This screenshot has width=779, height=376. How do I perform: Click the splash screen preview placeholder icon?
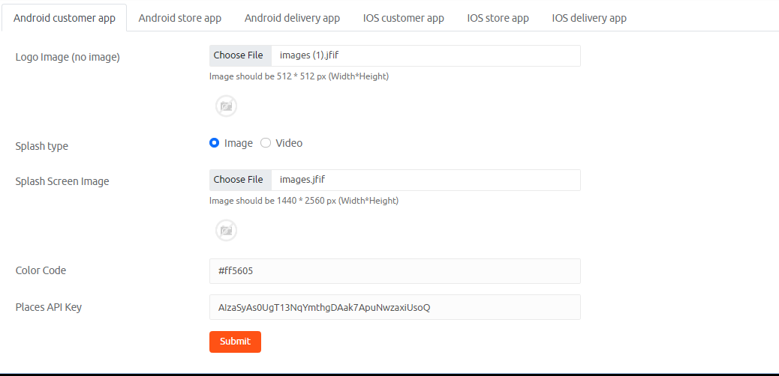(x=226, y=230)
